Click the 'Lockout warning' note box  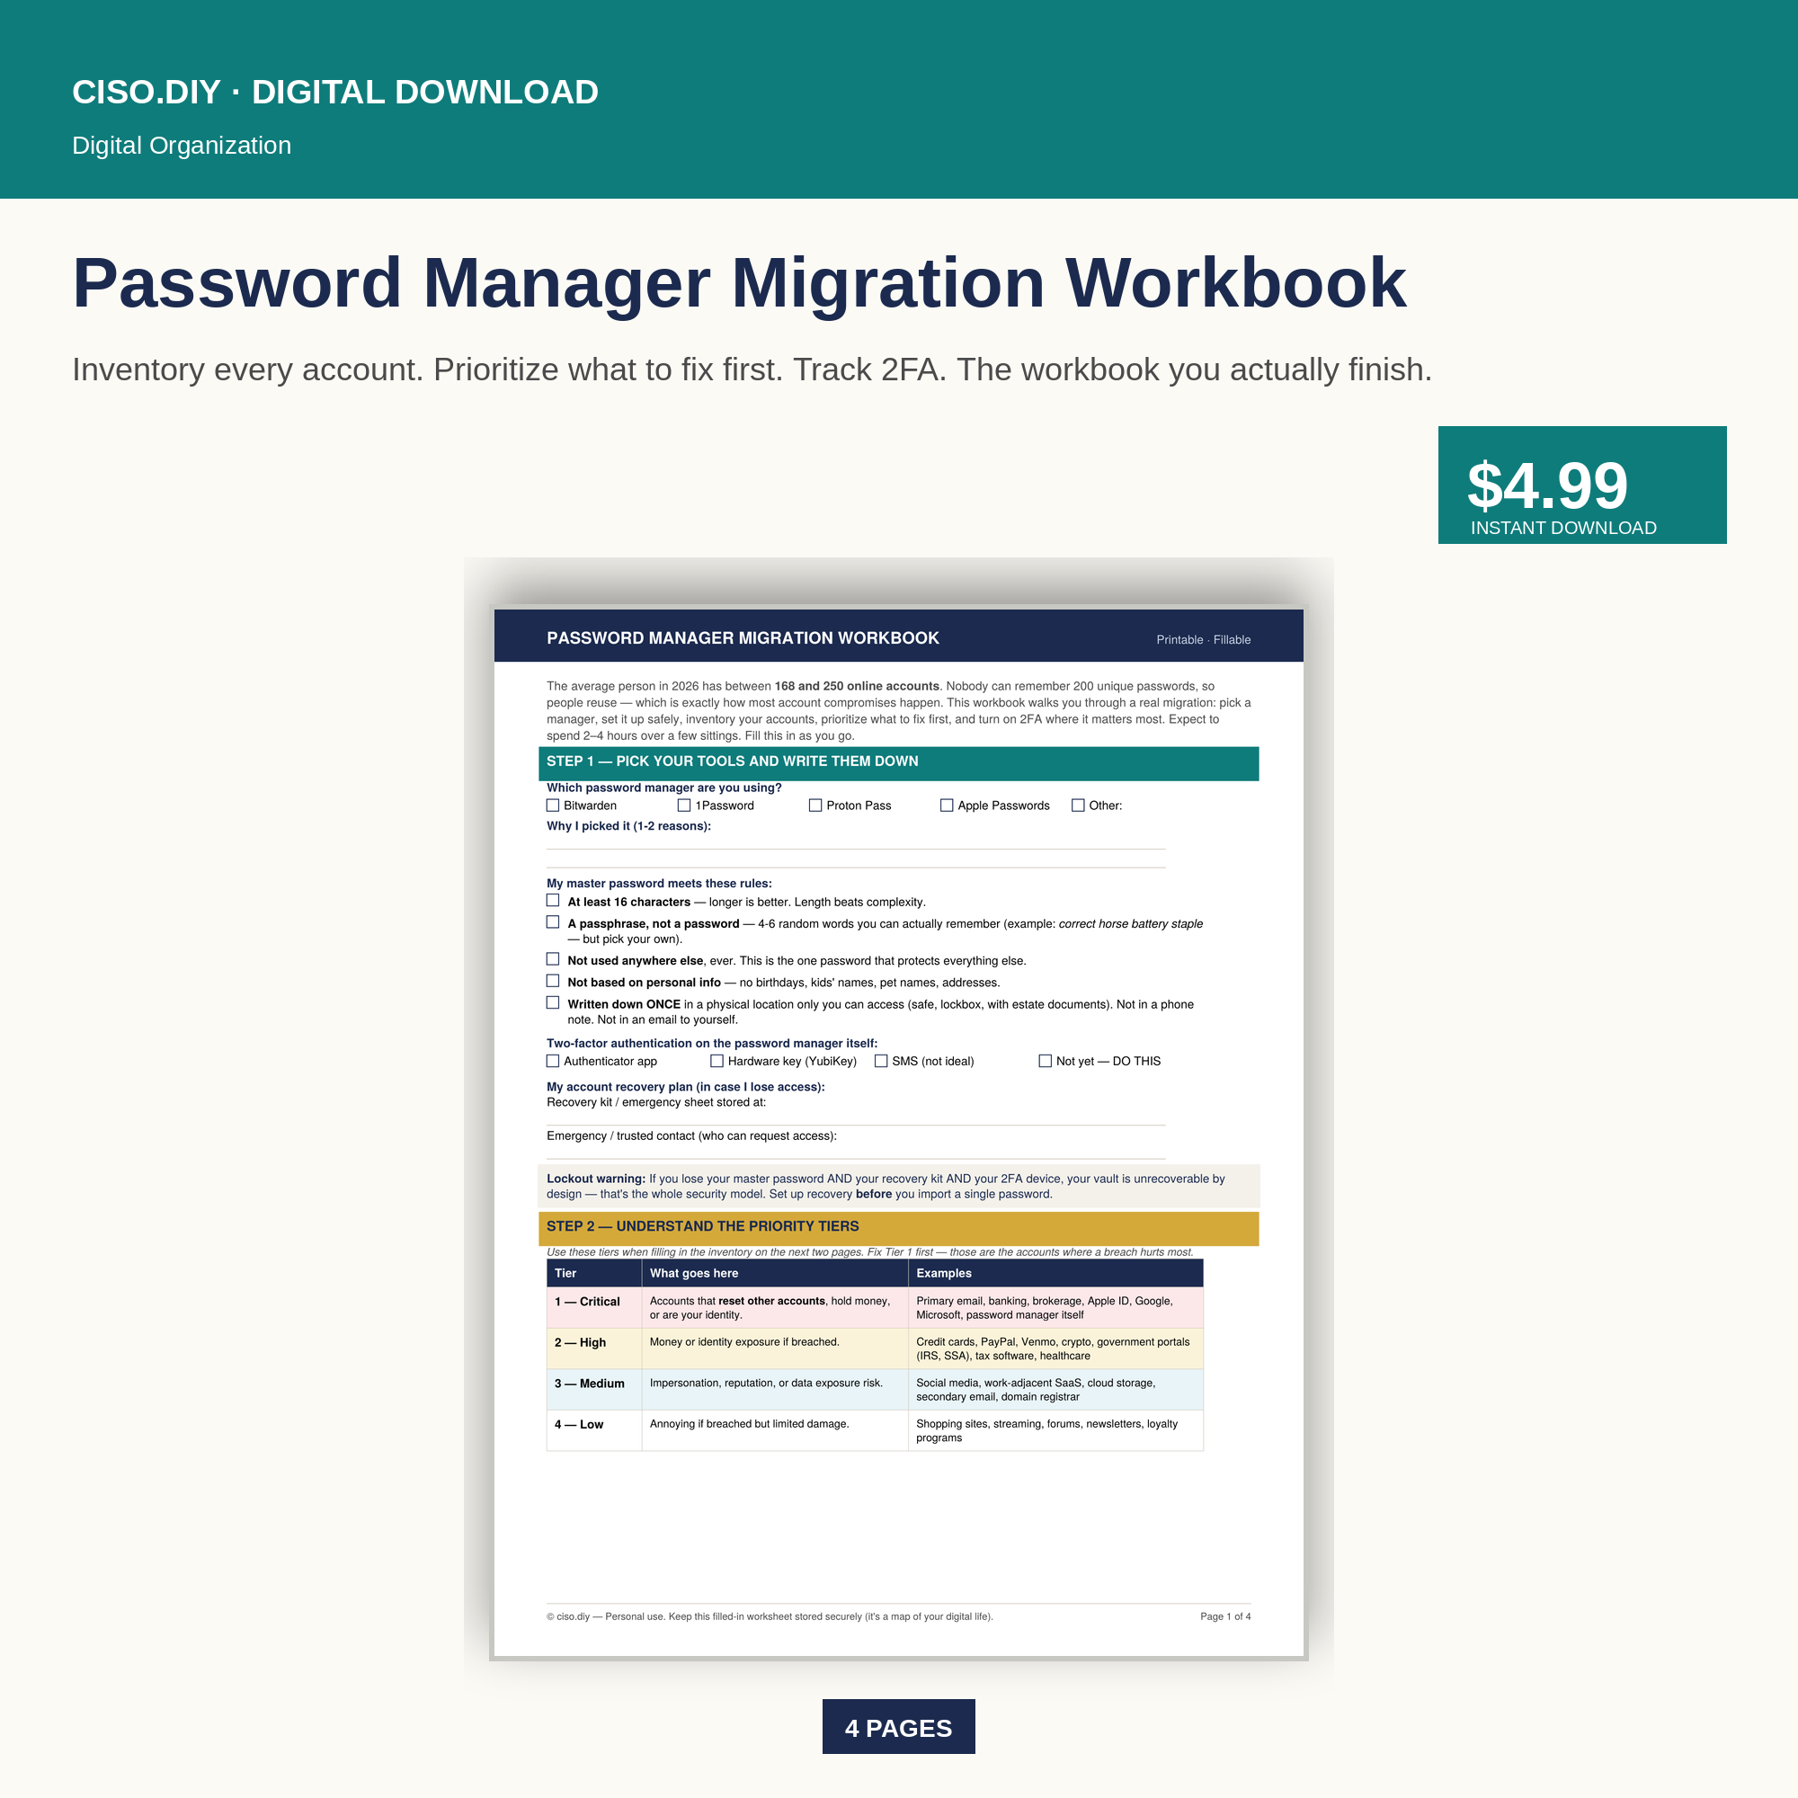[x=898, y=1187]
